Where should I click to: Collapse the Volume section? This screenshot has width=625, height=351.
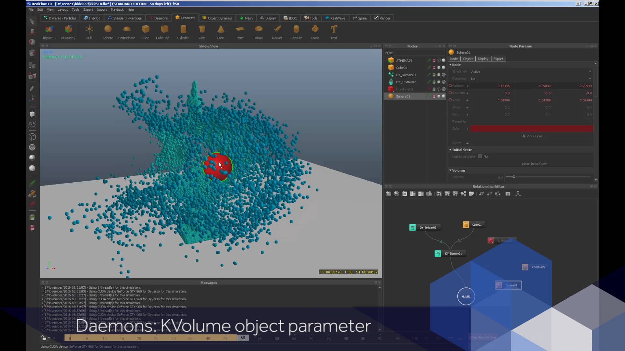[x=451, y=170]
